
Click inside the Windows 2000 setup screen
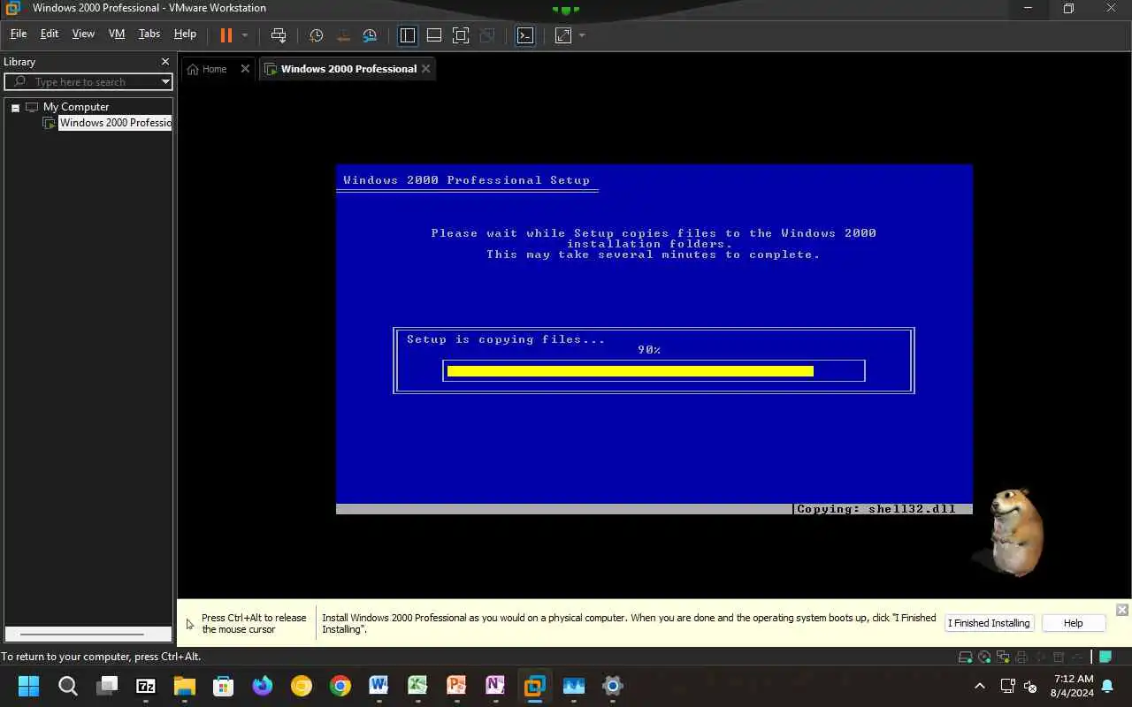click(654, 339)
